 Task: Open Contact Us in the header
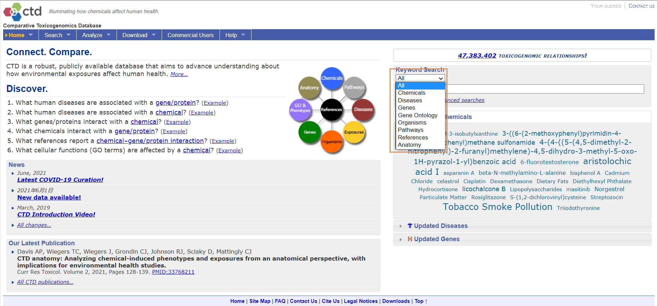(x=641, y=6)
